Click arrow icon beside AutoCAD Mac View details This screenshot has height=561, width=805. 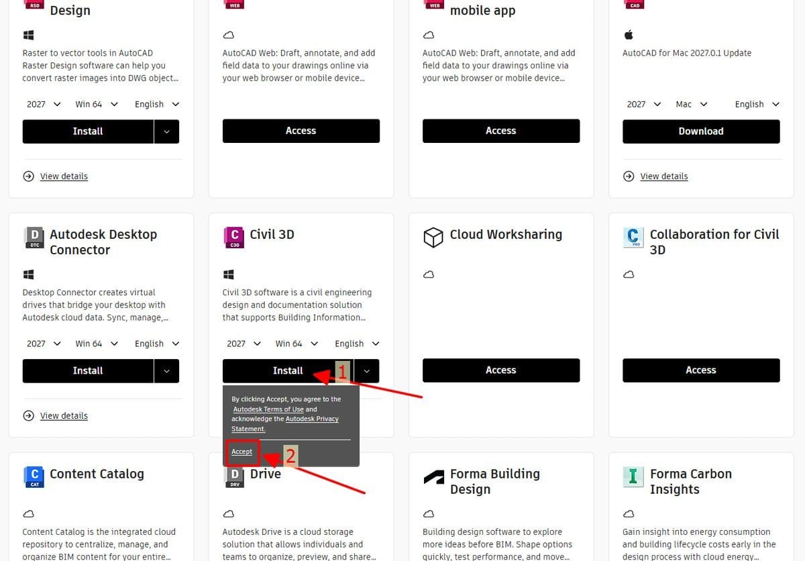click(x=629, y=176)
